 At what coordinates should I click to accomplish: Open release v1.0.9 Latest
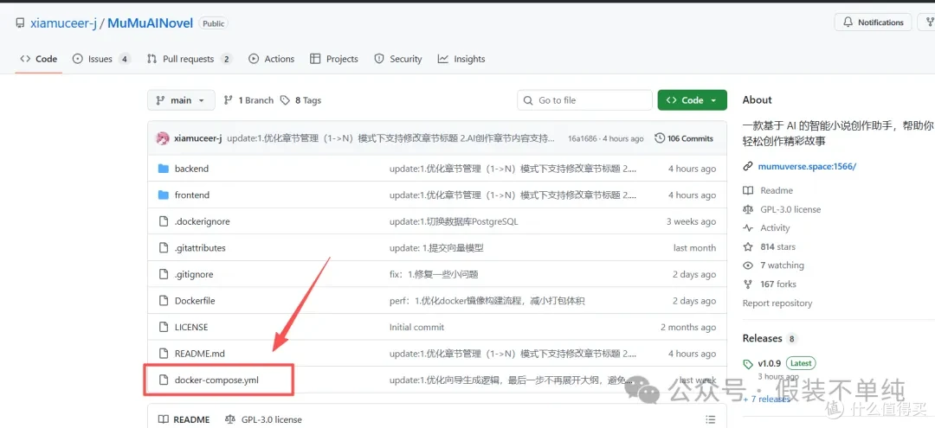point(786,363)
